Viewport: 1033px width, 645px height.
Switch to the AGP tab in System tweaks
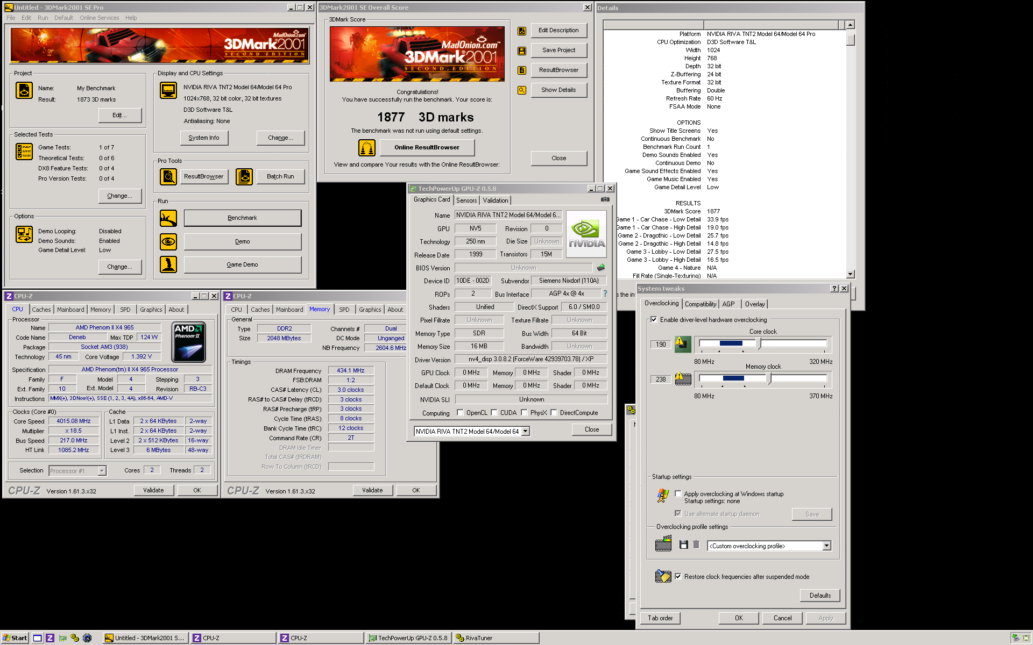pos(728,304)
